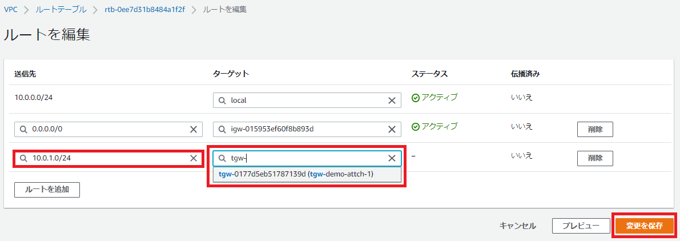Click the ルートを追加 button
The image size is (680, 241).
pyautogui.click(x=47, y=190)
